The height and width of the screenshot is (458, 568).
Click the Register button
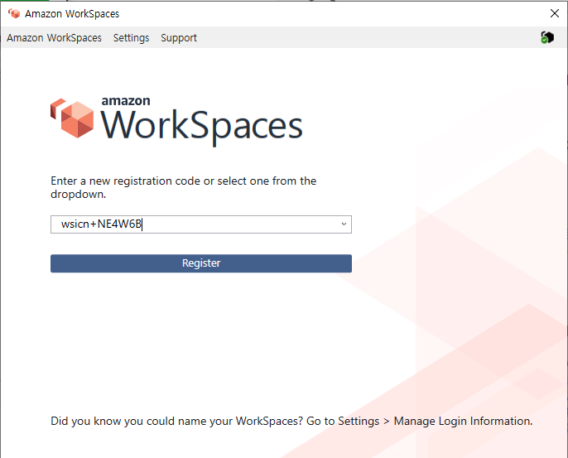[x=201, y=263]
